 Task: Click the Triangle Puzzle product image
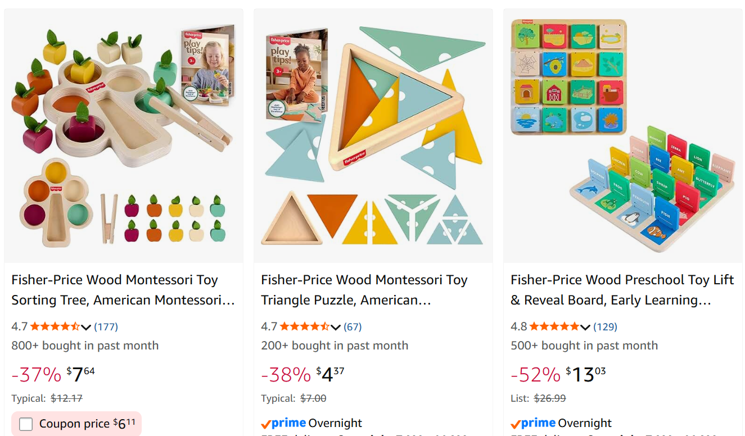coord(373,136)
